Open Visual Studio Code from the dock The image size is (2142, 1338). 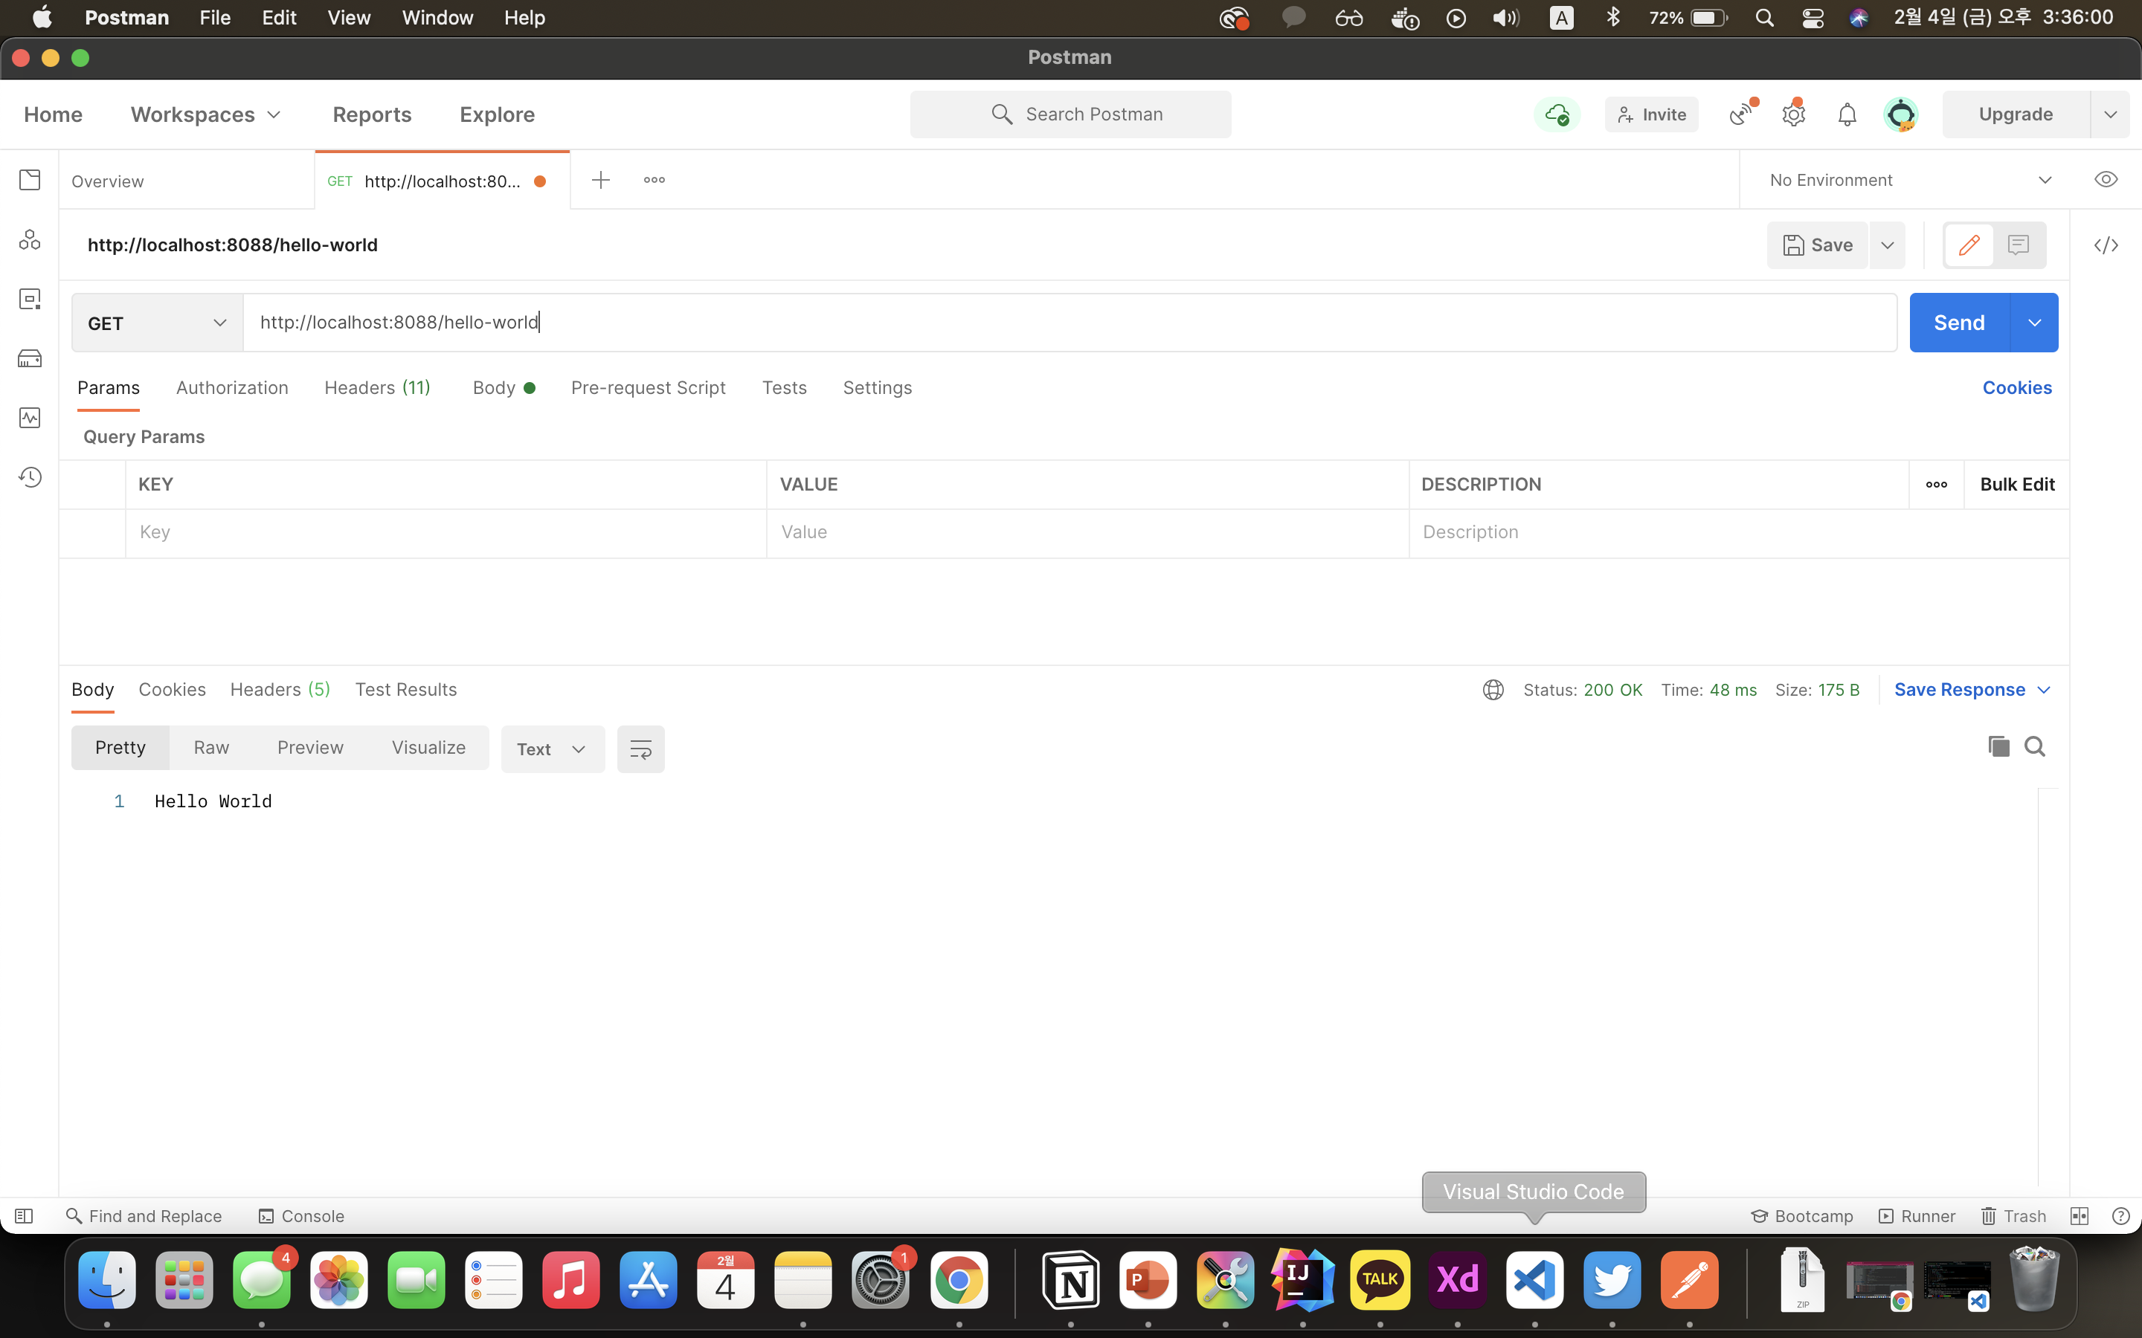pos(1534,1279)
